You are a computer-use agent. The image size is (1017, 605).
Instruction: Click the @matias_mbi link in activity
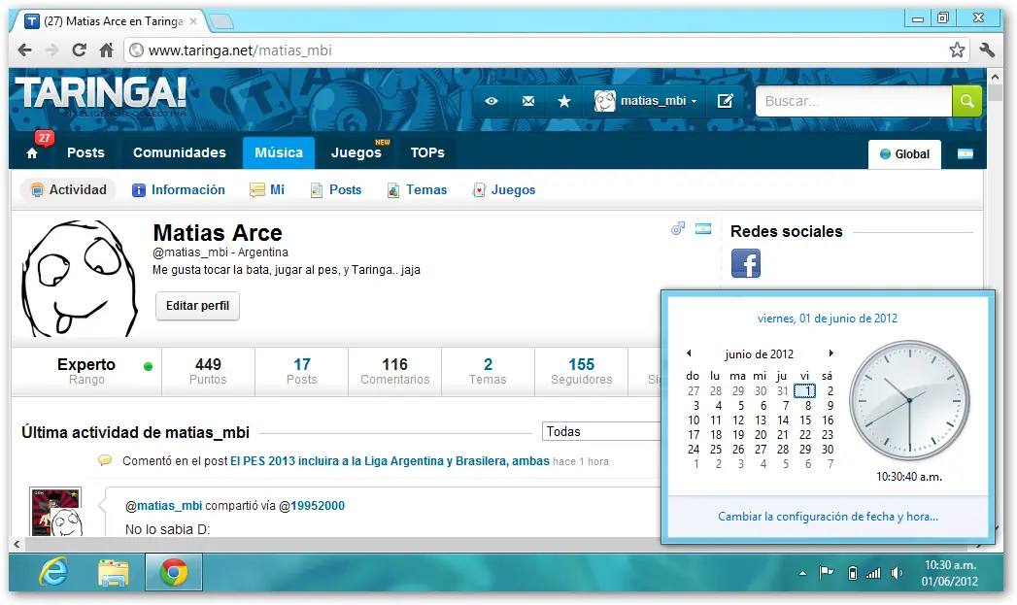pos(163,506)
